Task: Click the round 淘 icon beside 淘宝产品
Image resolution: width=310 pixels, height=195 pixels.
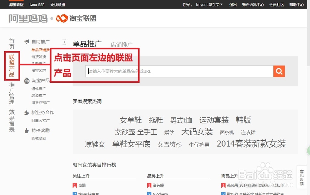Action: [27, 81]
